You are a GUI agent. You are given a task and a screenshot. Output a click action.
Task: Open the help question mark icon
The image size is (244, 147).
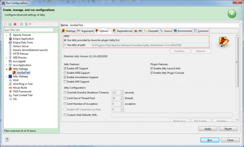pos(7,140)
